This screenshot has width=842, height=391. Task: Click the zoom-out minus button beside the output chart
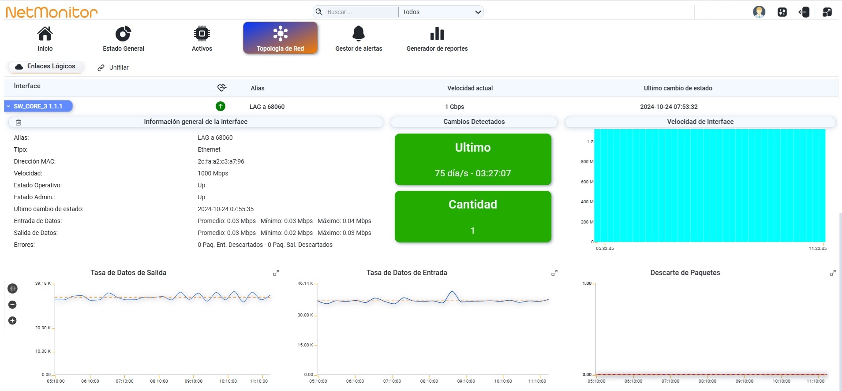click(x=12, y=305)
